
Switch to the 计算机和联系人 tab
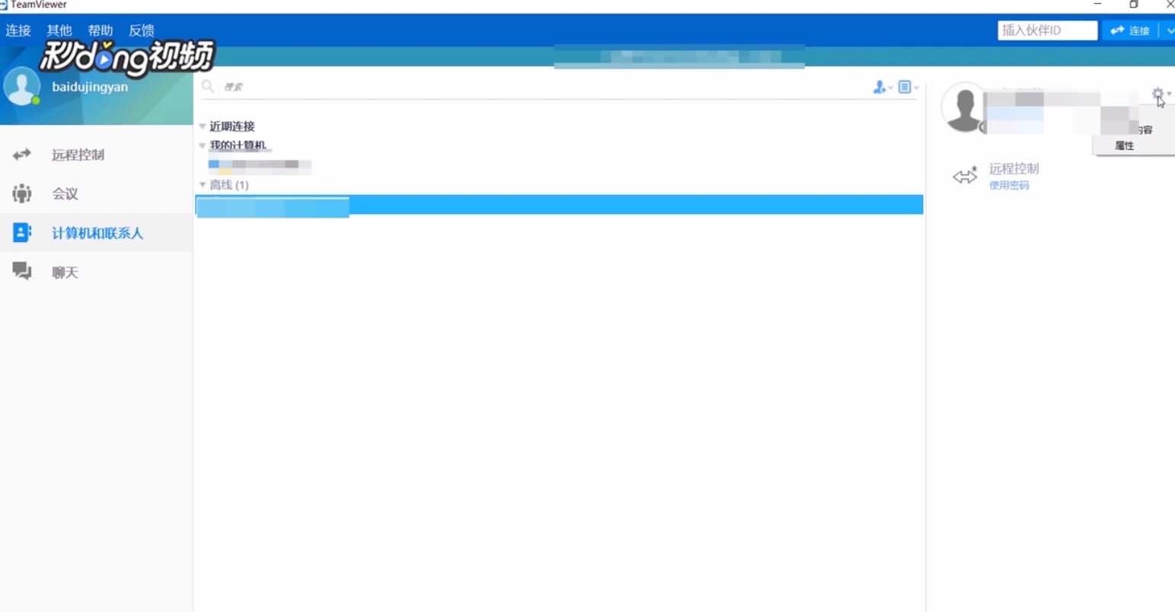96,233
